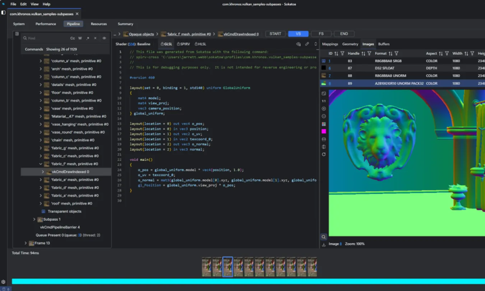Toggle the Cc case-sensitive search option

pos(73,38)
